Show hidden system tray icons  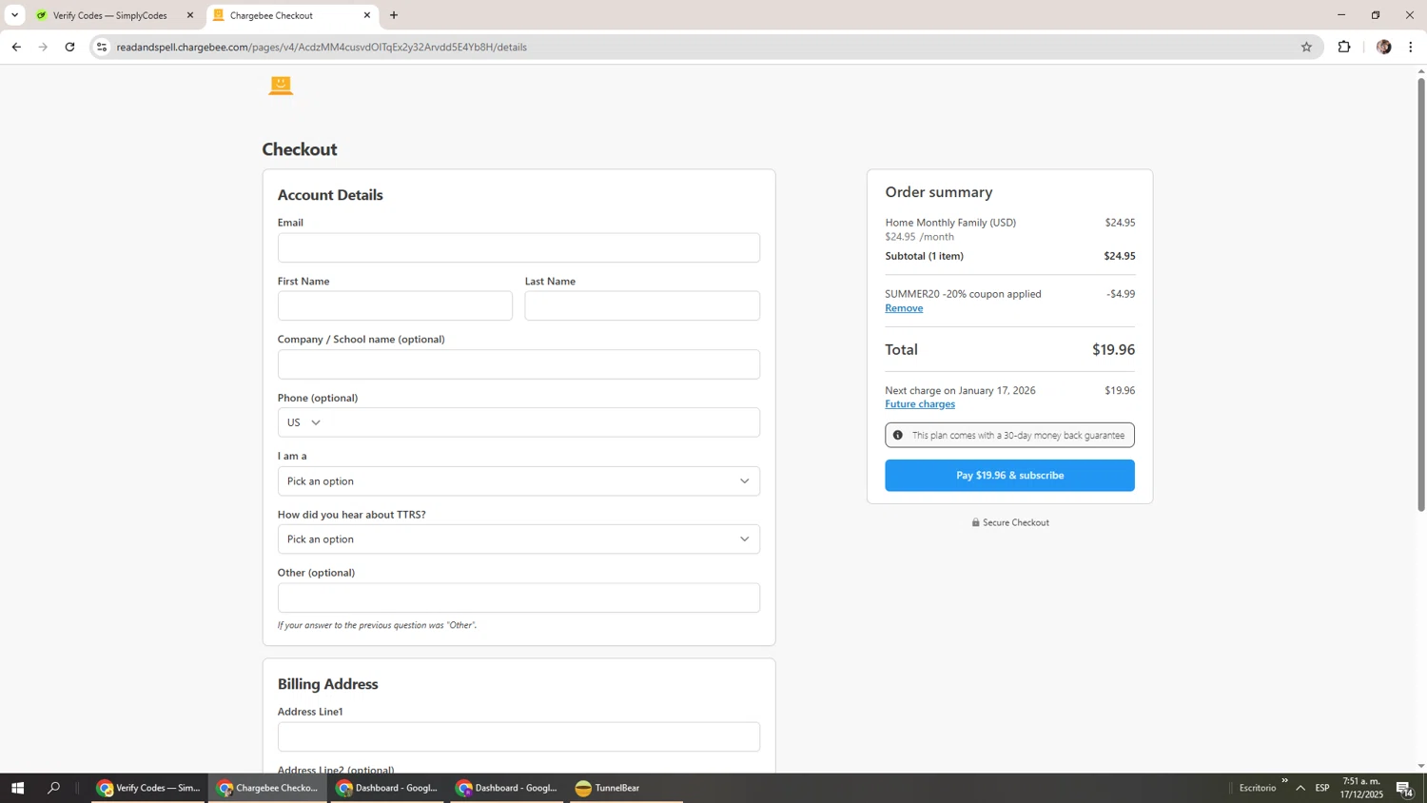[x=1300, y=788]
